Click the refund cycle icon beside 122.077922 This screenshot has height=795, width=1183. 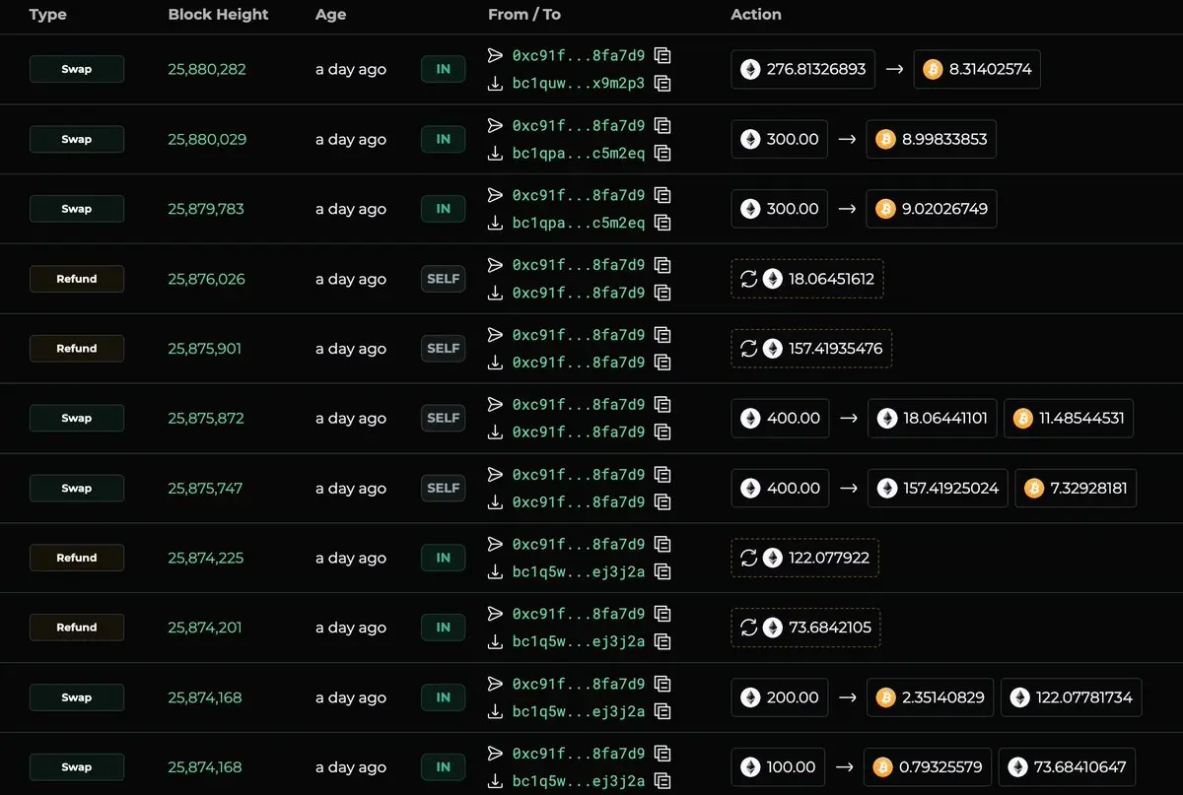(x=748, y=558)
